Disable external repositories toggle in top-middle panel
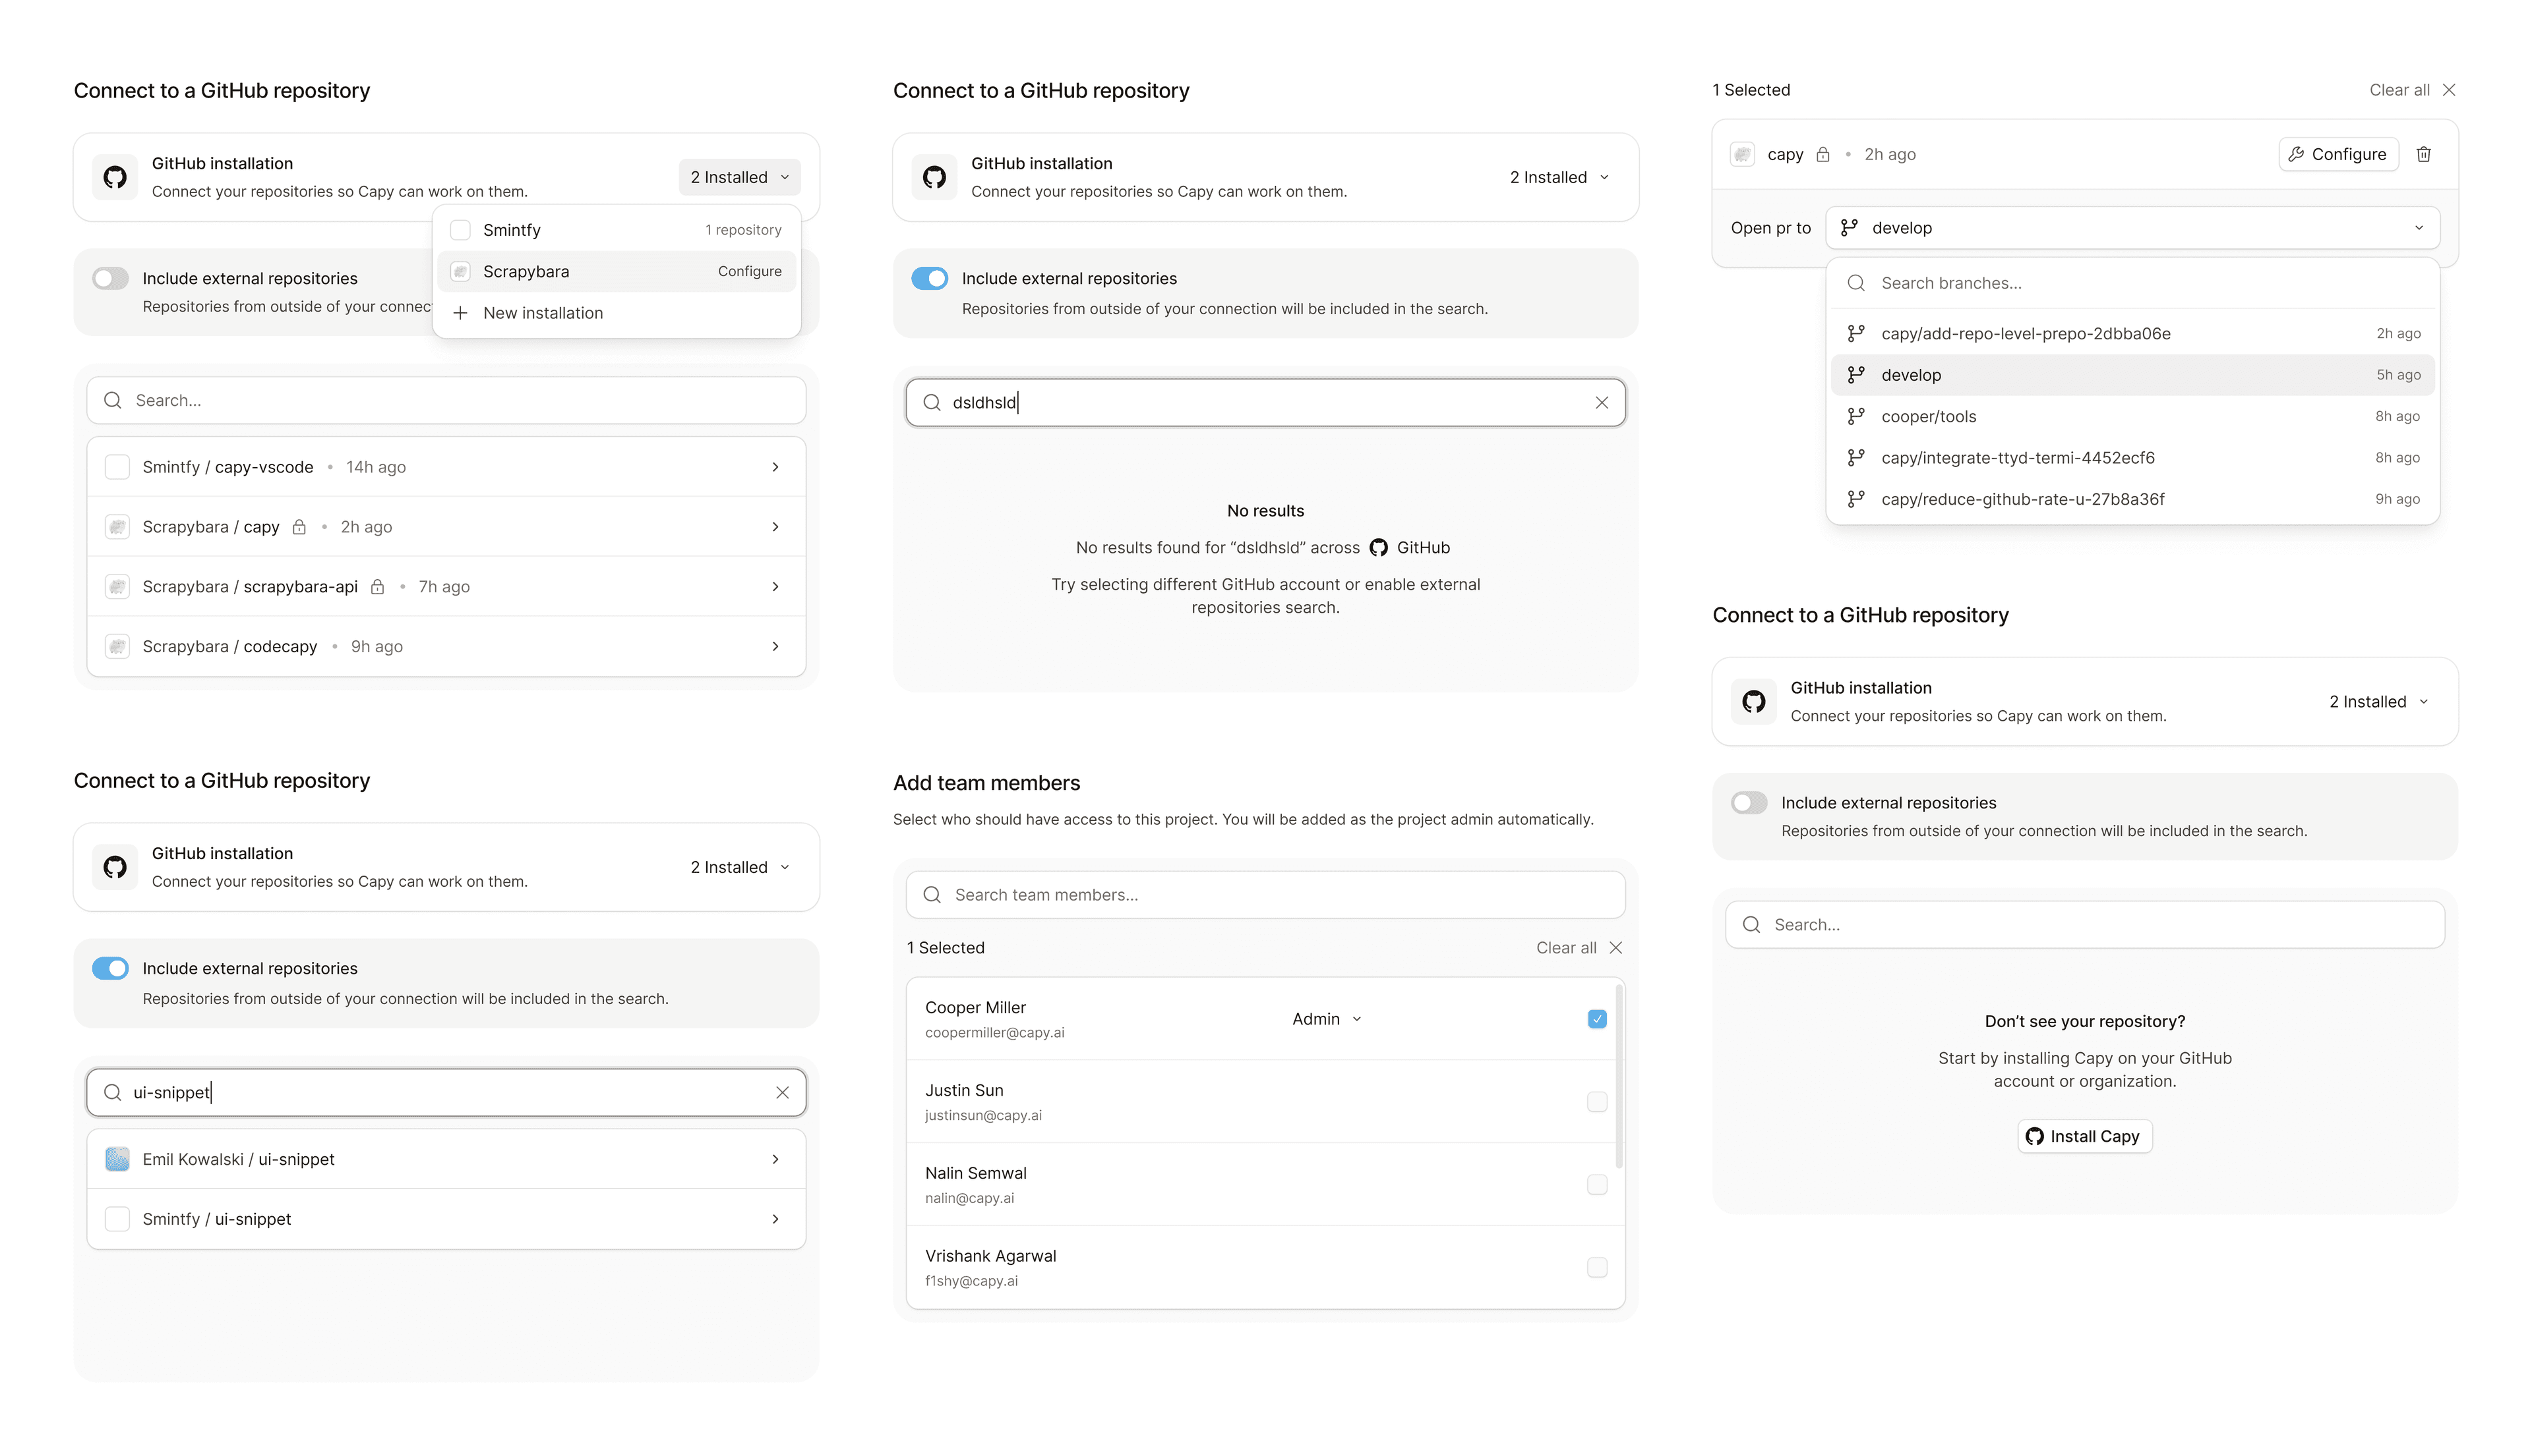Screen dimensions: 2532x1456 [x=929, y=278]
